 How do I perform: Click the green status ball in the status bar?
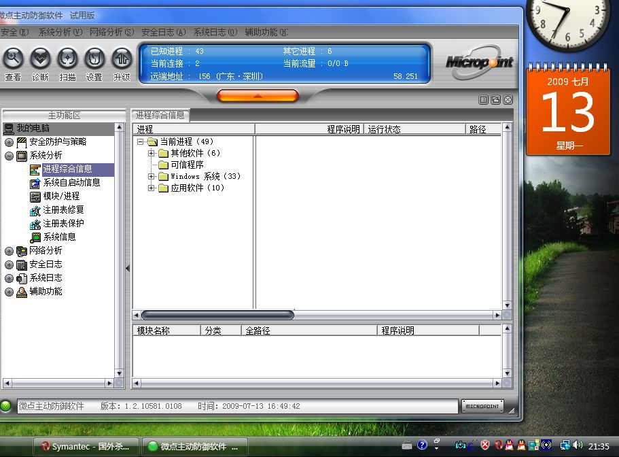pyautogui.click(x=5, y=405)
